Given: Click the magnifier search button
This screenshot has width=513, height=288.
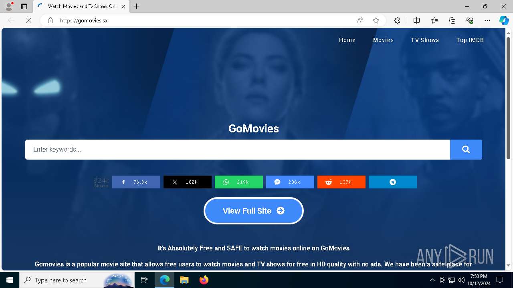Looking at the screenshot, I should 466,150.
